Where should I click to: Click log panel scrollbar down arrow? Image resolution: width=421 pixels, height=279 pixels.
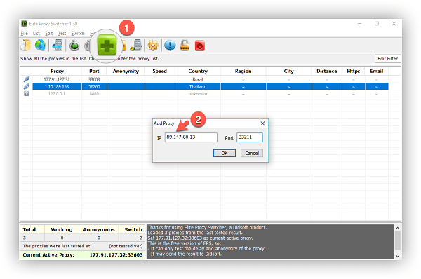point(398,256)
